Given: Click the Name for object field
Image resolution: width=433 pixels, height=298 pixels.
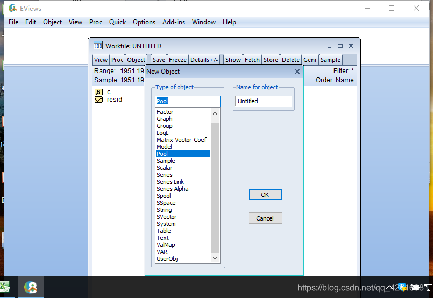Looking at the screenshot, I should coord(263,101).
